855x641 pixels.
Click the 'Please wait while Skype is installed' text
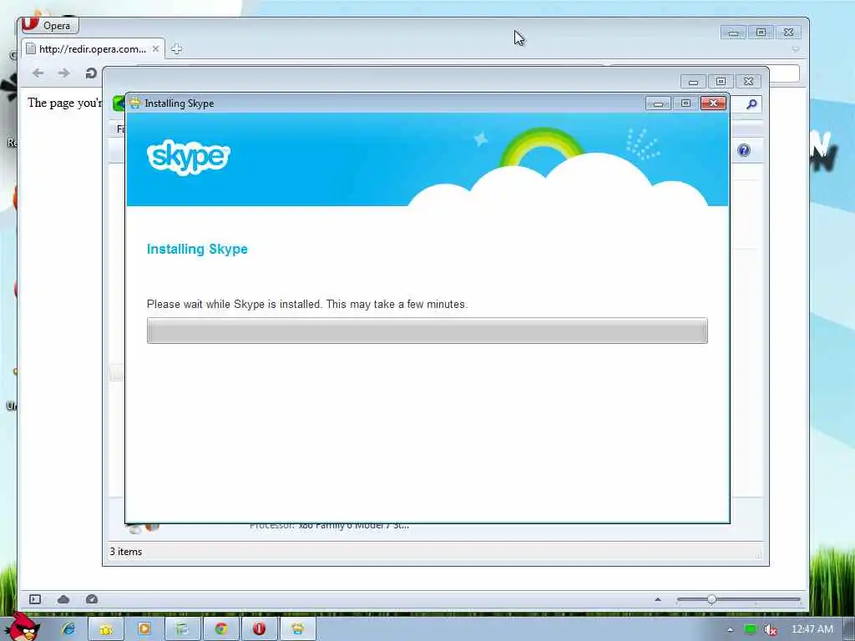pyautogui.click(x=307, y=304)
